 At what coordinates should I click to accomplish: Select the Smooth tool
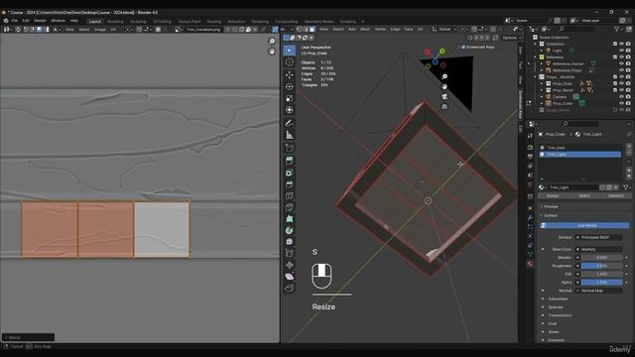coord(289,242)
